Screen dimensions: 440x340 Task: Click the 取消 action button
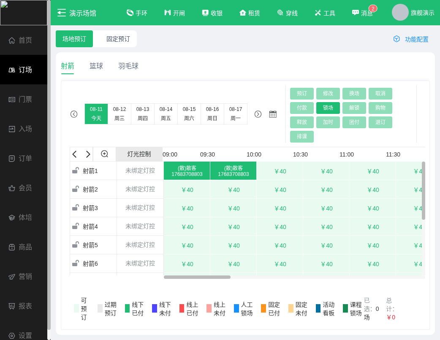380,94
